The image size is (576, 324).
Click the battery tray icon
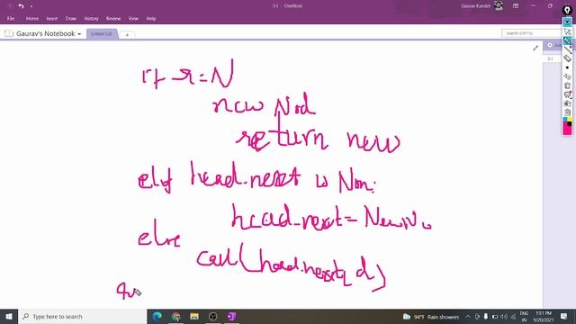tap(495, 317)
